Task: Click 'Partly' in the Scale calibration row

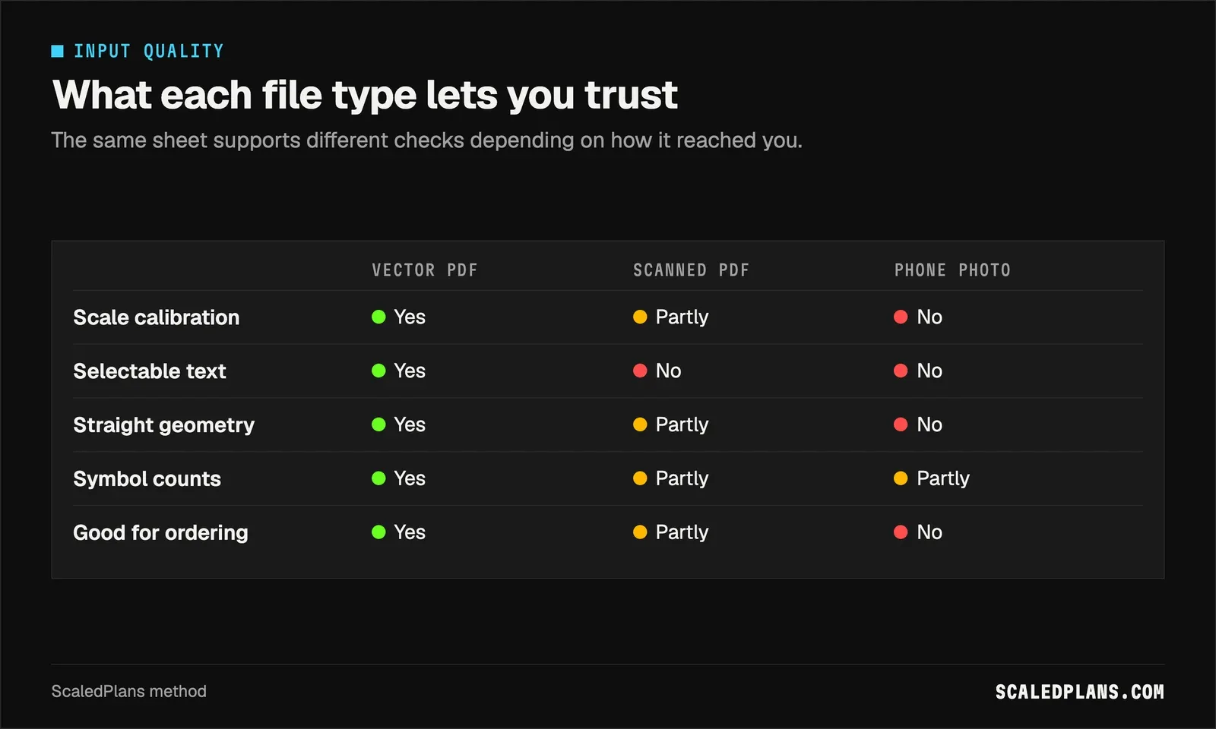Action: coord(682,317)
